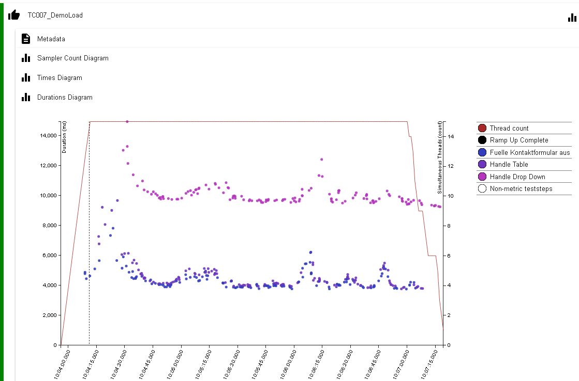Open the bar chart icon at top right

[572, 18]
